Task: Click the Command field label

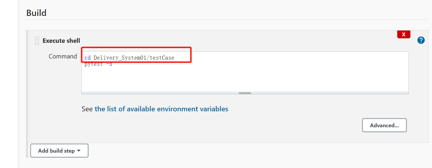Action: tap(63, 56)
